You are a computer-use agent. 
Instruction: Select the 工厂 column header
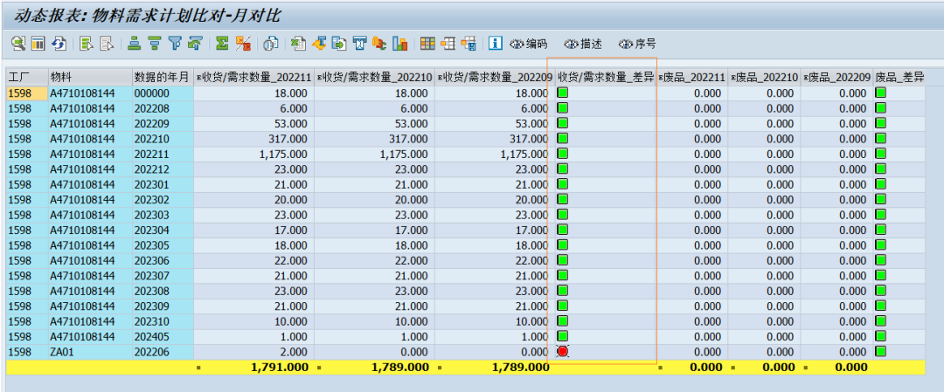27,77
